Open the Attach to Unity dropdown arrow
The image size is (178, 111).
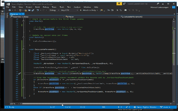coord(97,10)
